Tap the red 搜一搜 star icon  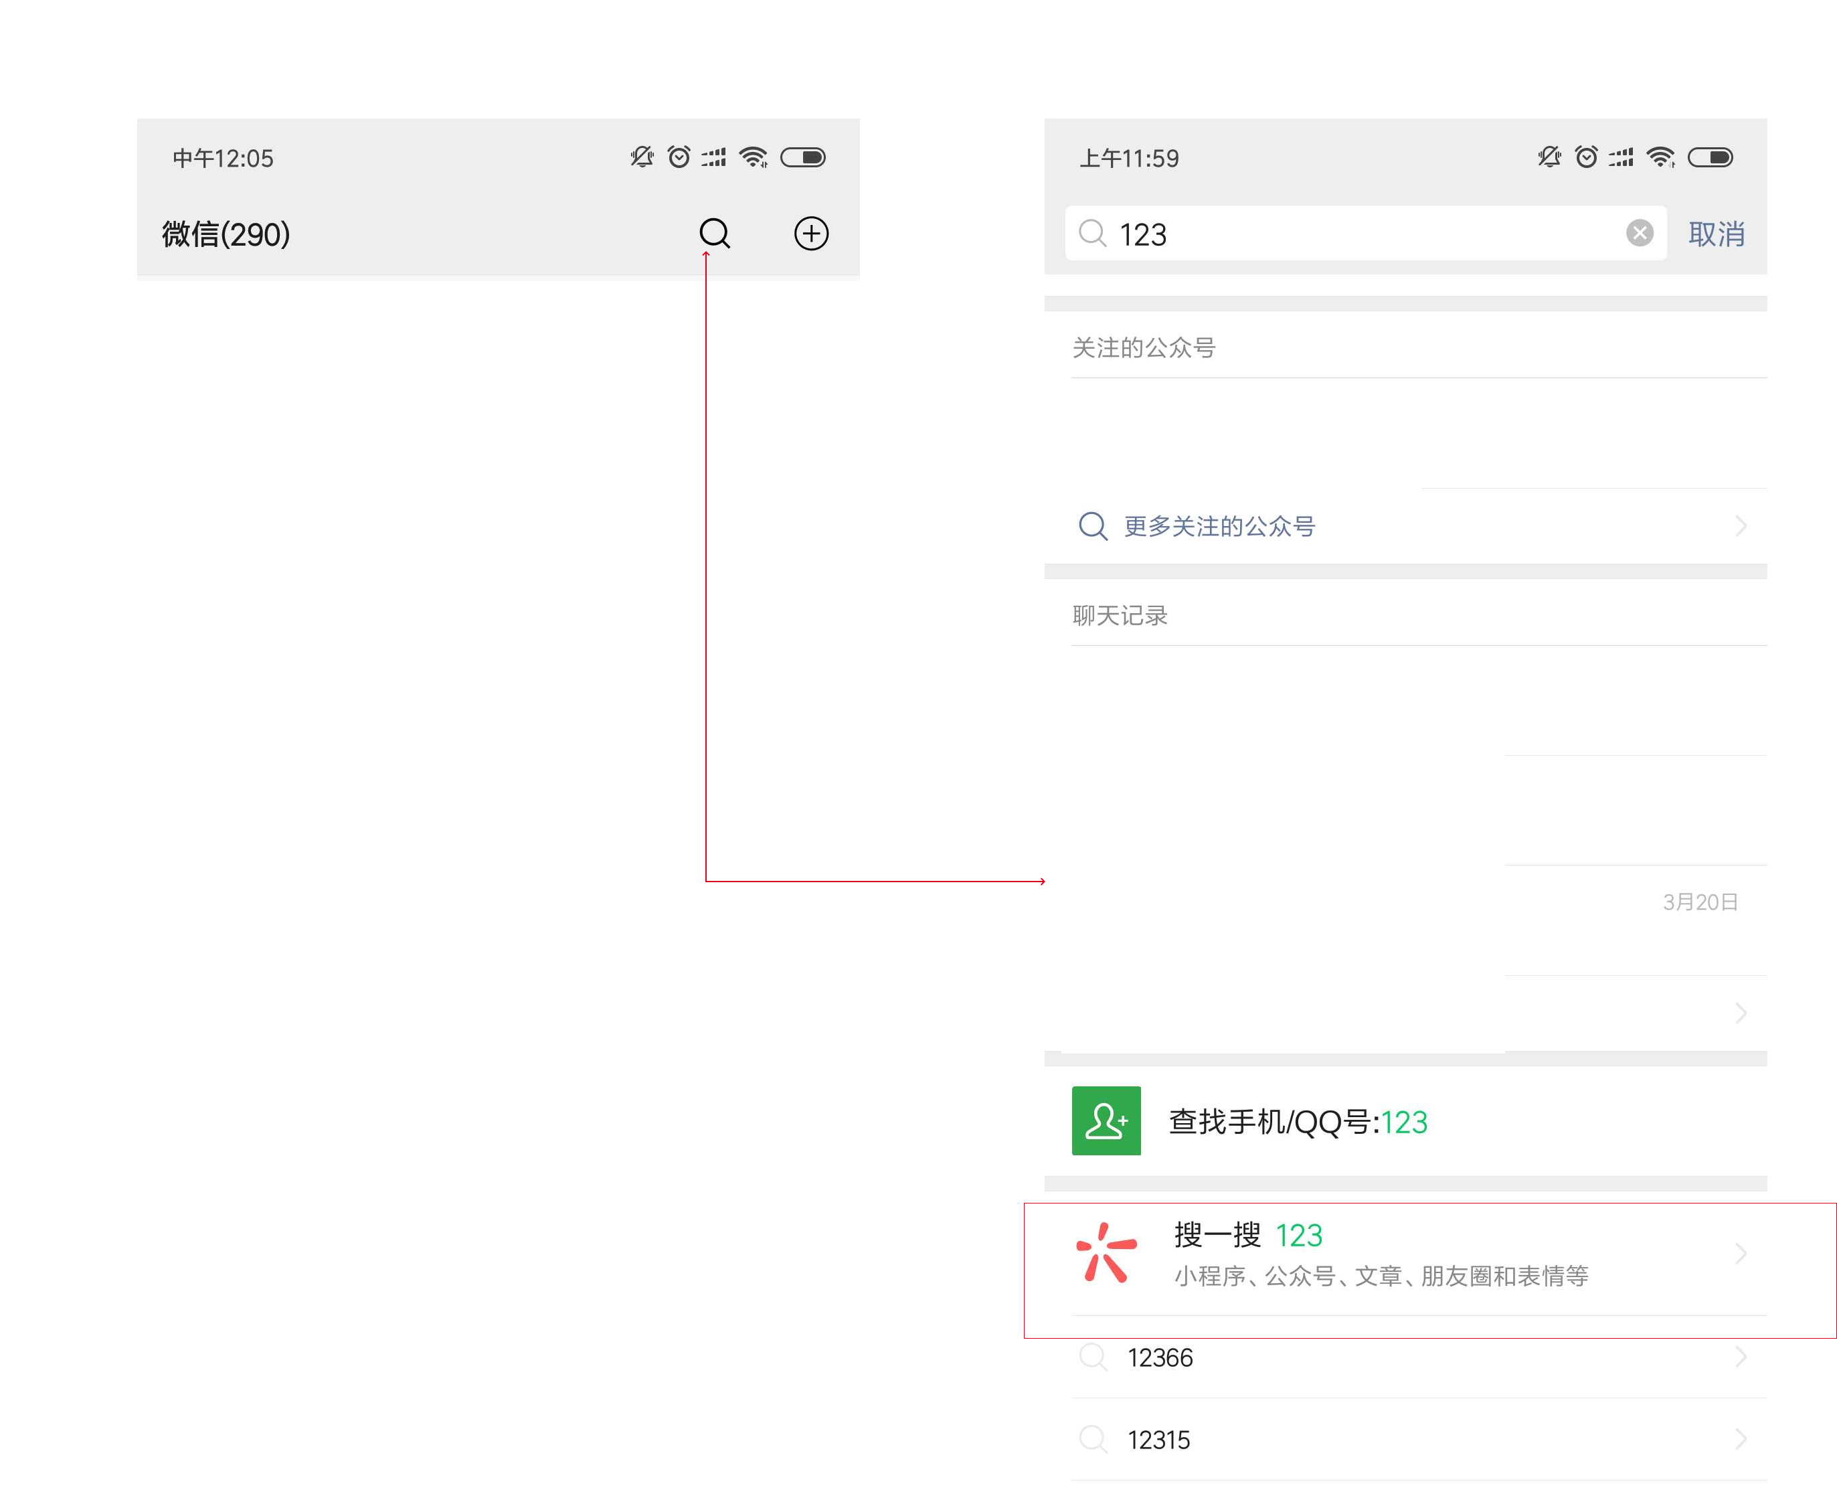click(1106, 1252)
